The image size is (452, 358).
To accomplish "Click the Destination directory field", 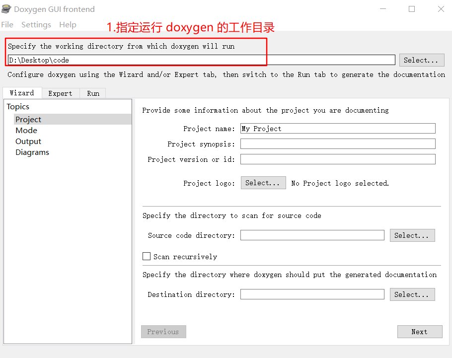I will click(x=312, y=294).
